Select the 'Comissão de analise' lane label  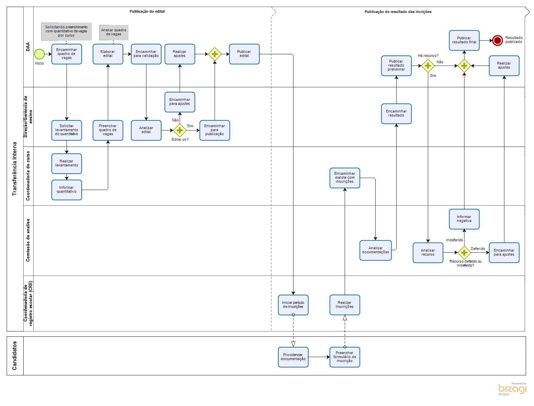pos(28,240)
